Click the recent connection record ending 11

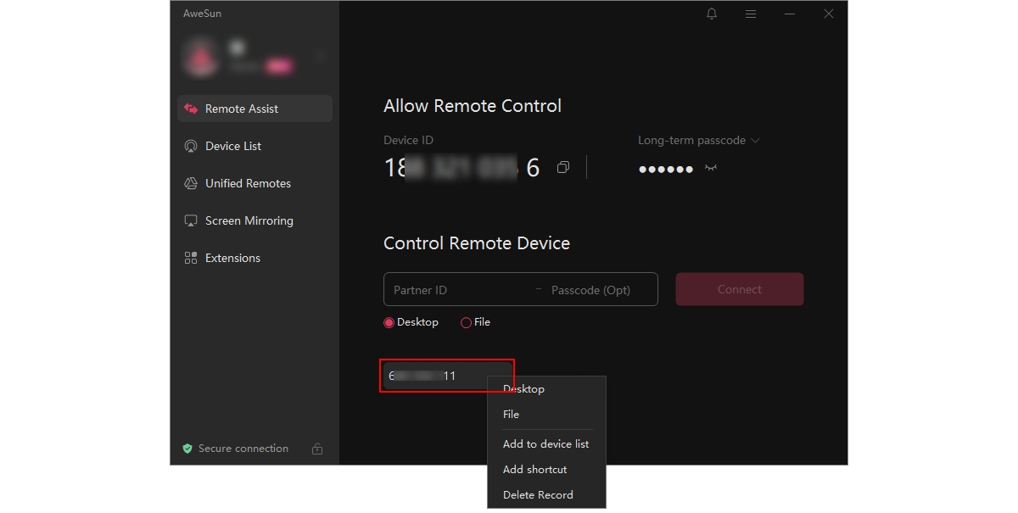point(447,376)
